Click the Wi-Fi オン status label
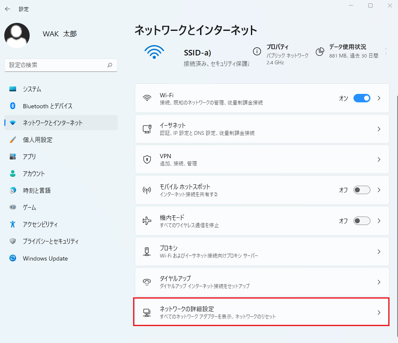The image size is (398, 343). [x=343, y=98]
